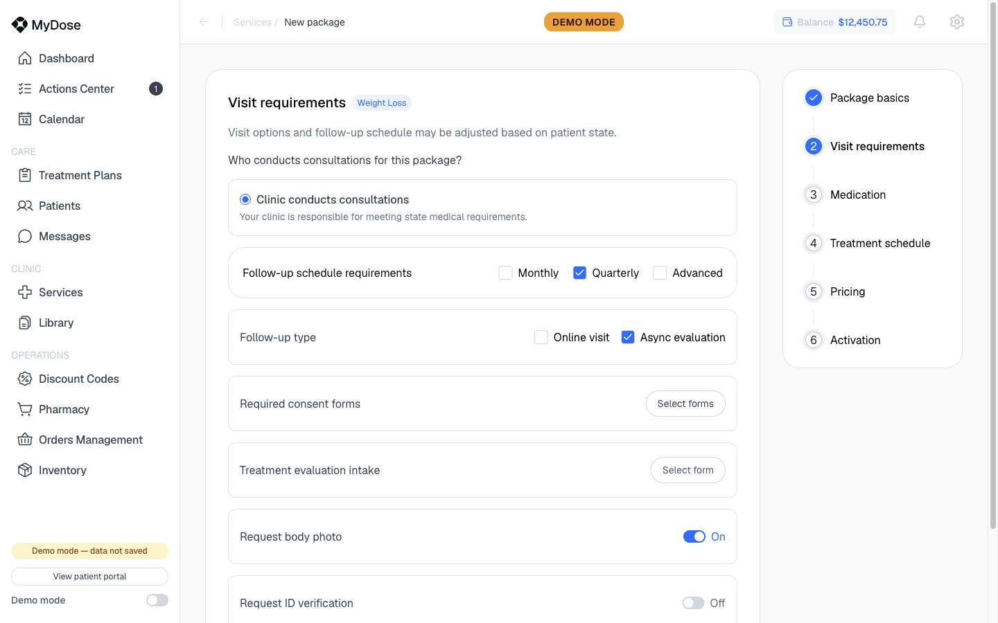The height and width of the screenshot is (623, 998).
Task: Open notifications bell icon
Action: click(920, 22)
